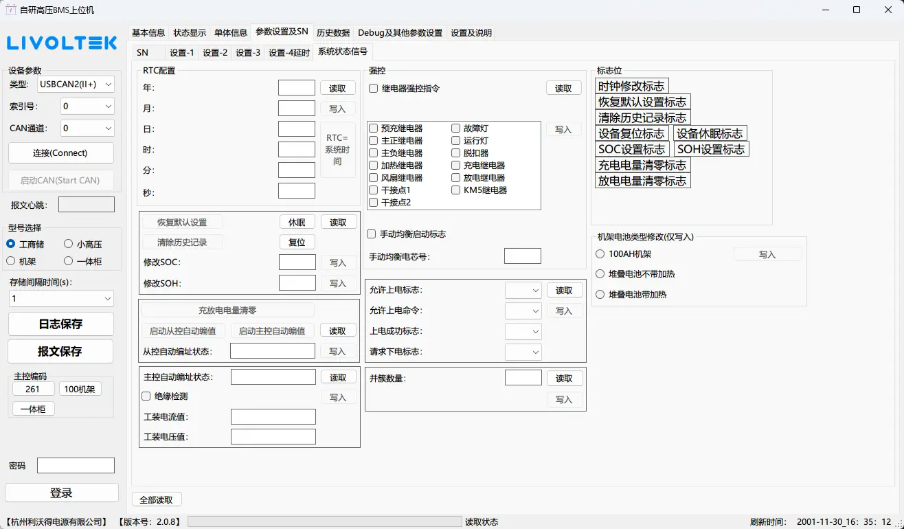The image size is (904, 529).
Task: Click the 主控自动编址状态 input field
Action: pos(273,376)
